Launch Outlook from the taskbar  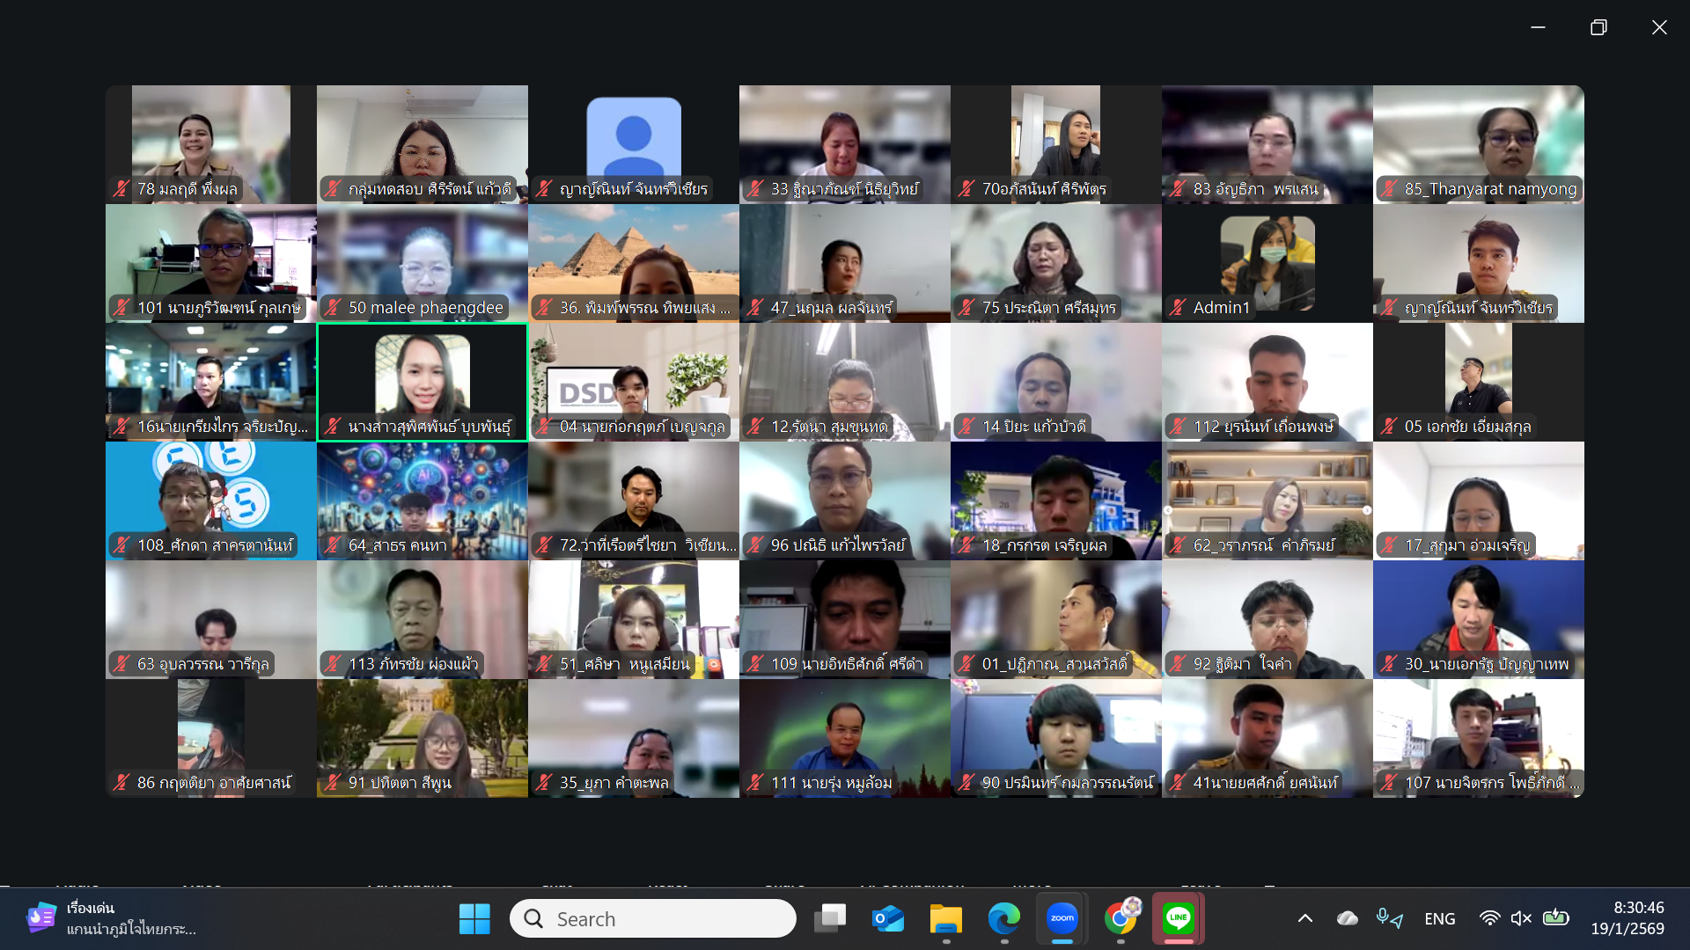point(887,918)
